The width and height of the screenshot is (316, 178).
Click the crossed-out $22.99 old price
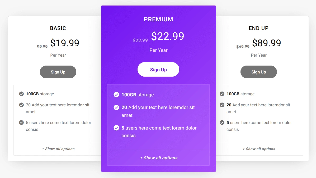coord(140,41)
